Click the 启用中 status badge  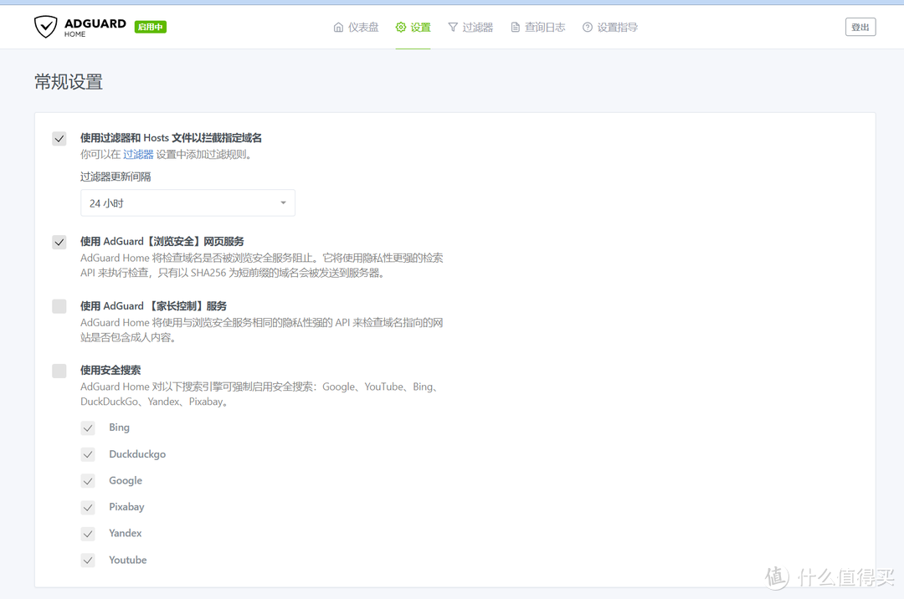point(150,26)
